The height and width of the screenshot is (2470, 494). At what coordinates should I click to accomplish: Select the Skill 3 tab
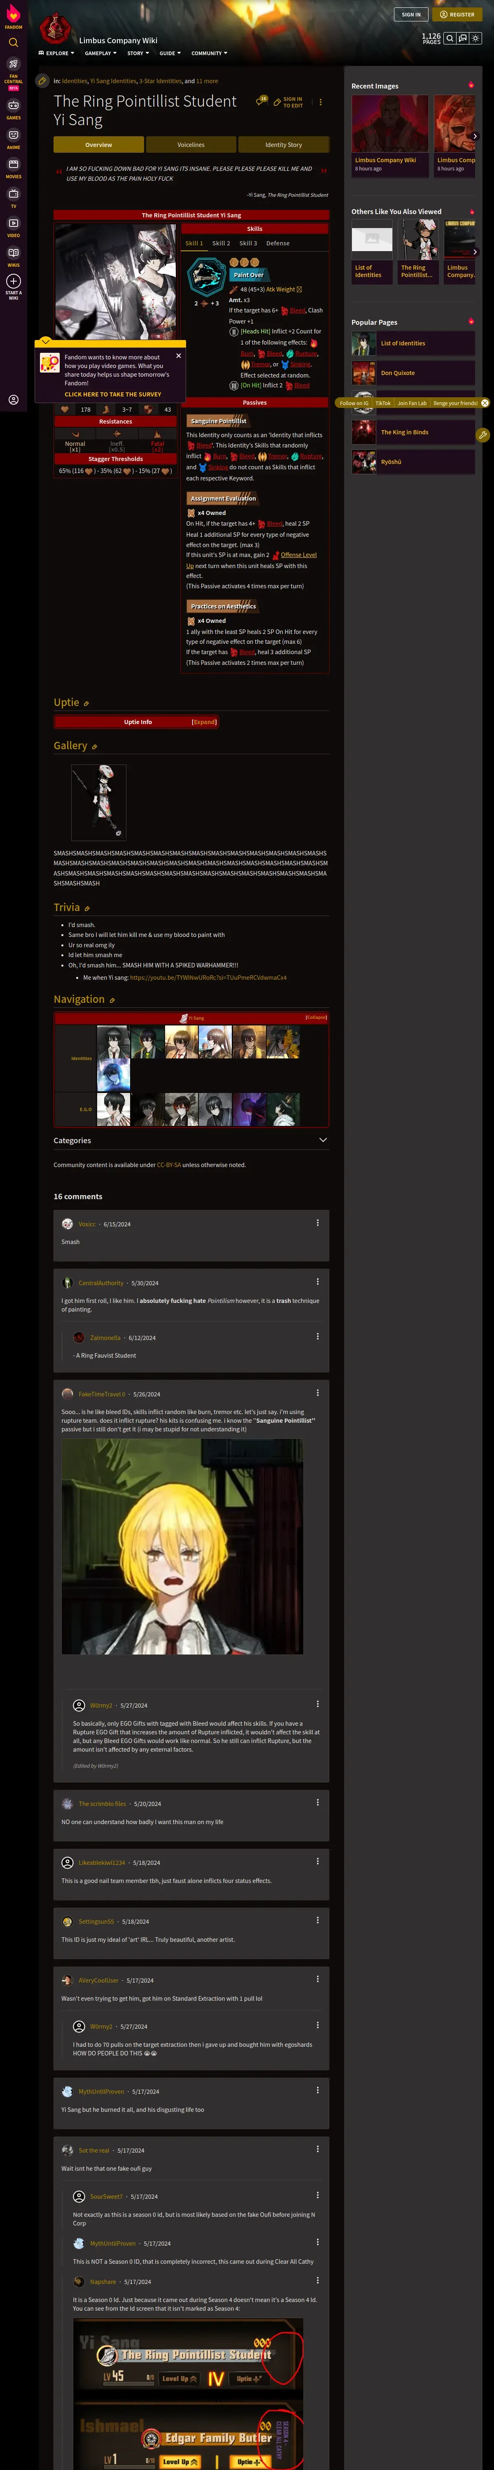point(247,244)
